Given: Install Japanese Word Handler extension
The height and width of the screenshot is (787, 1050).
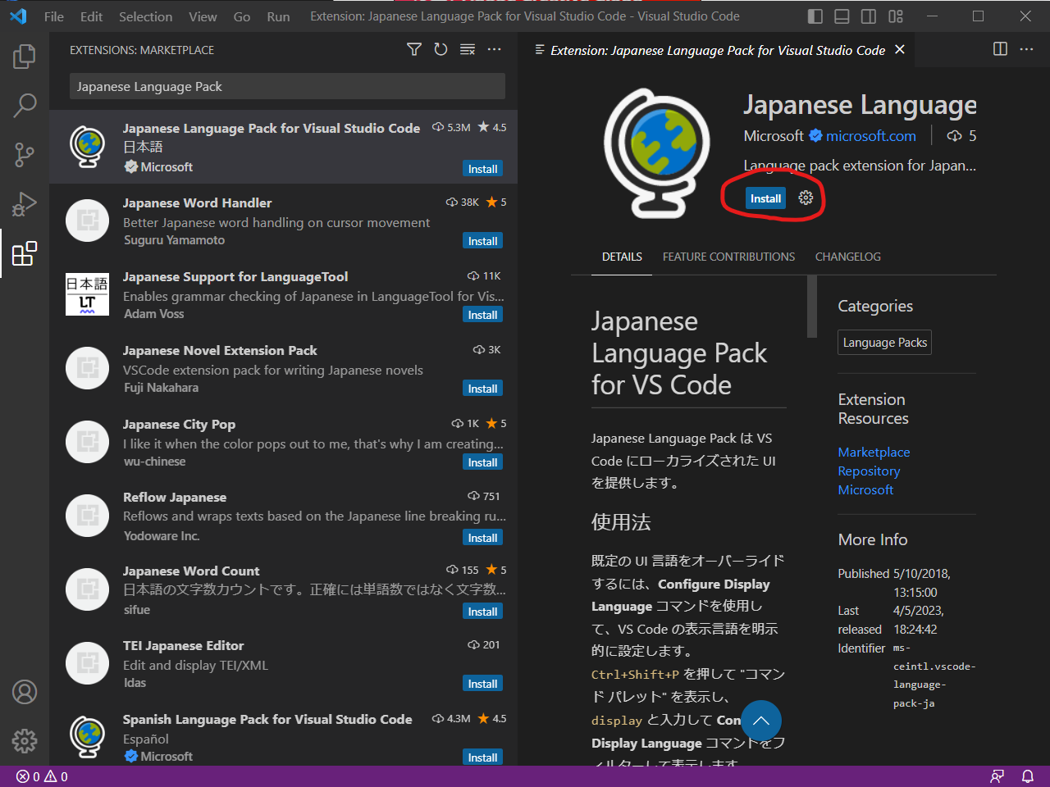Looking at the screenshot, I should [482, 241].
